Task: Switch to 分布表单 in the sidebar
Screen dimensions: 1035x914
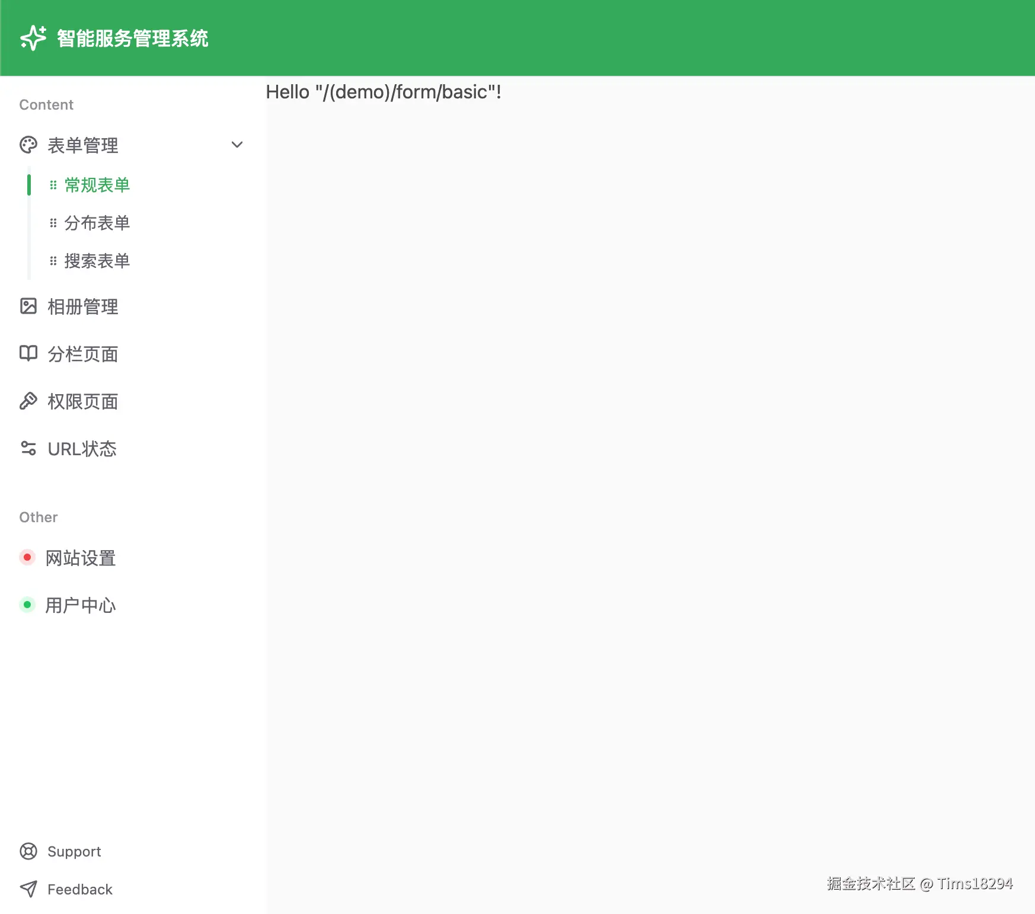Action: coord(98,223)
